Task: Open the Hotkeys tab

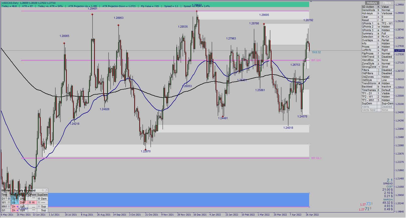Action: [372, 3]
